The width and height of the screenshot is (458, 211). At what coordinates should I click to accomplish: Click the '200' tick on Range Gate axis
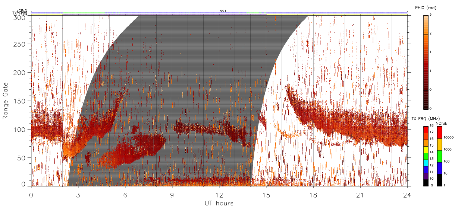pos(19,73)
